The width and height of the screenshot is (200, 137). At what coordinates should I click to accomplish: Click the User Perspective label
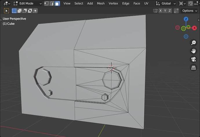pyautogui.click(x=14, y=19)
